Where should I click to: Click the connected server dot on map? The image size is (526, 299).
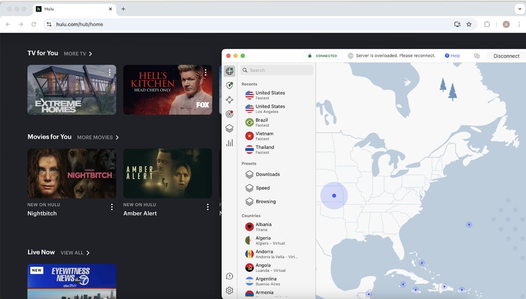(x=334, y=195)
